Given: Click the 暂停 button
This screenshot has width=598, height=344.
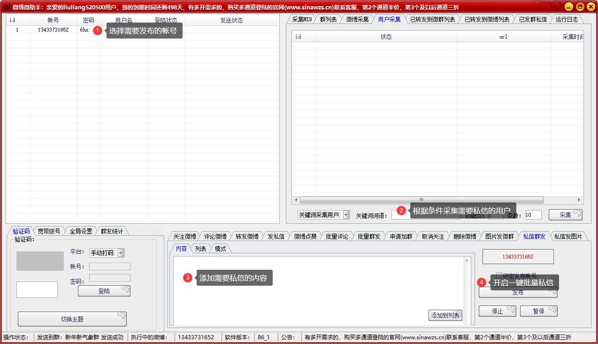Looking at the screenshot, I should pyautogui.click(x=539, y=311).
